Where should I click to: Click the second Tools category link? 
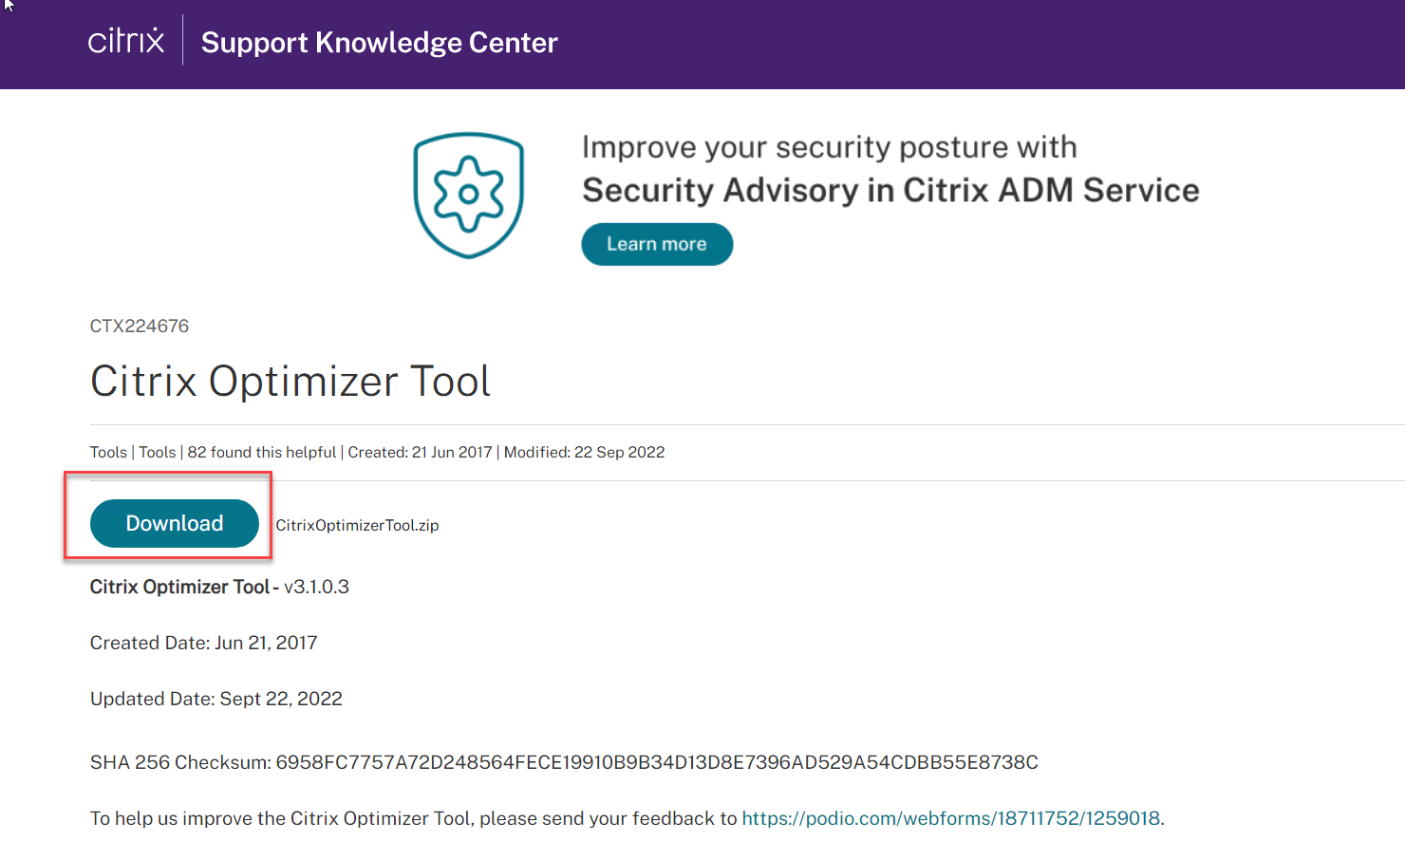(158, 453)
